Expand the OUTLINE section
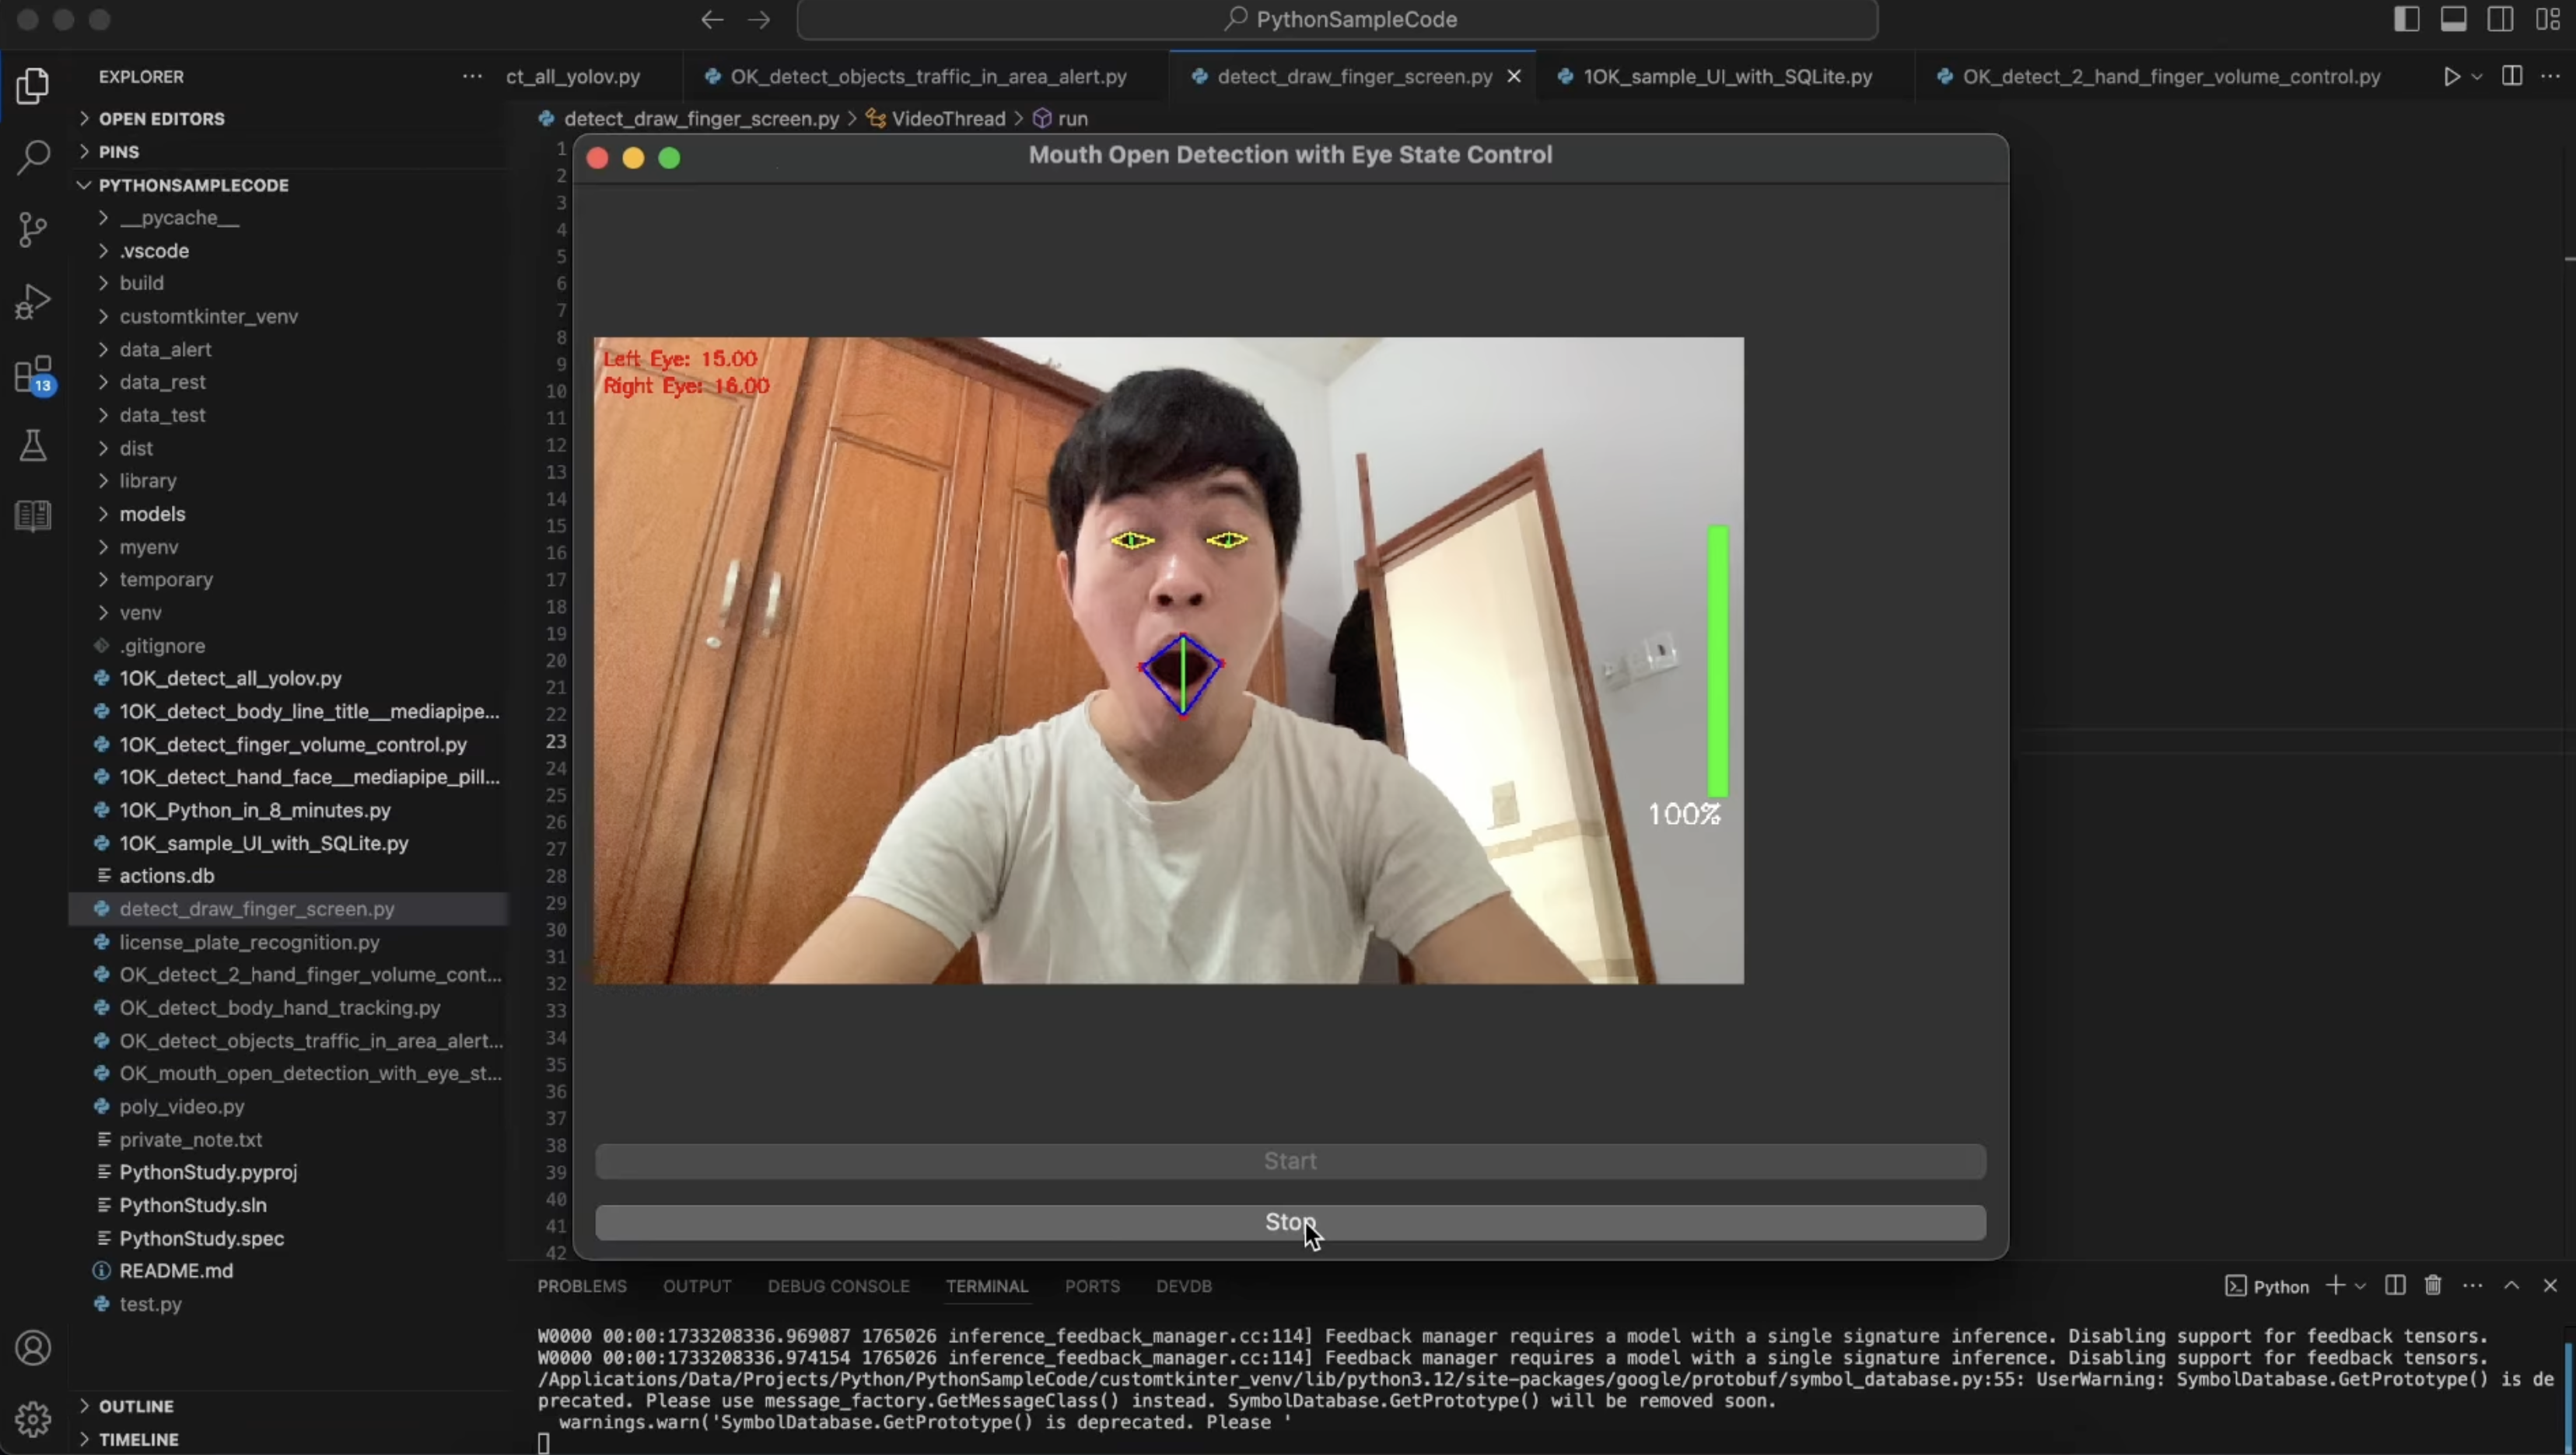 point(136,1406)
